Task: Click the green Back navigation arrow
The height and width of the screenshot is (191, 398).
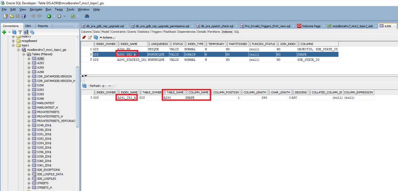Action: click(49, 16)
